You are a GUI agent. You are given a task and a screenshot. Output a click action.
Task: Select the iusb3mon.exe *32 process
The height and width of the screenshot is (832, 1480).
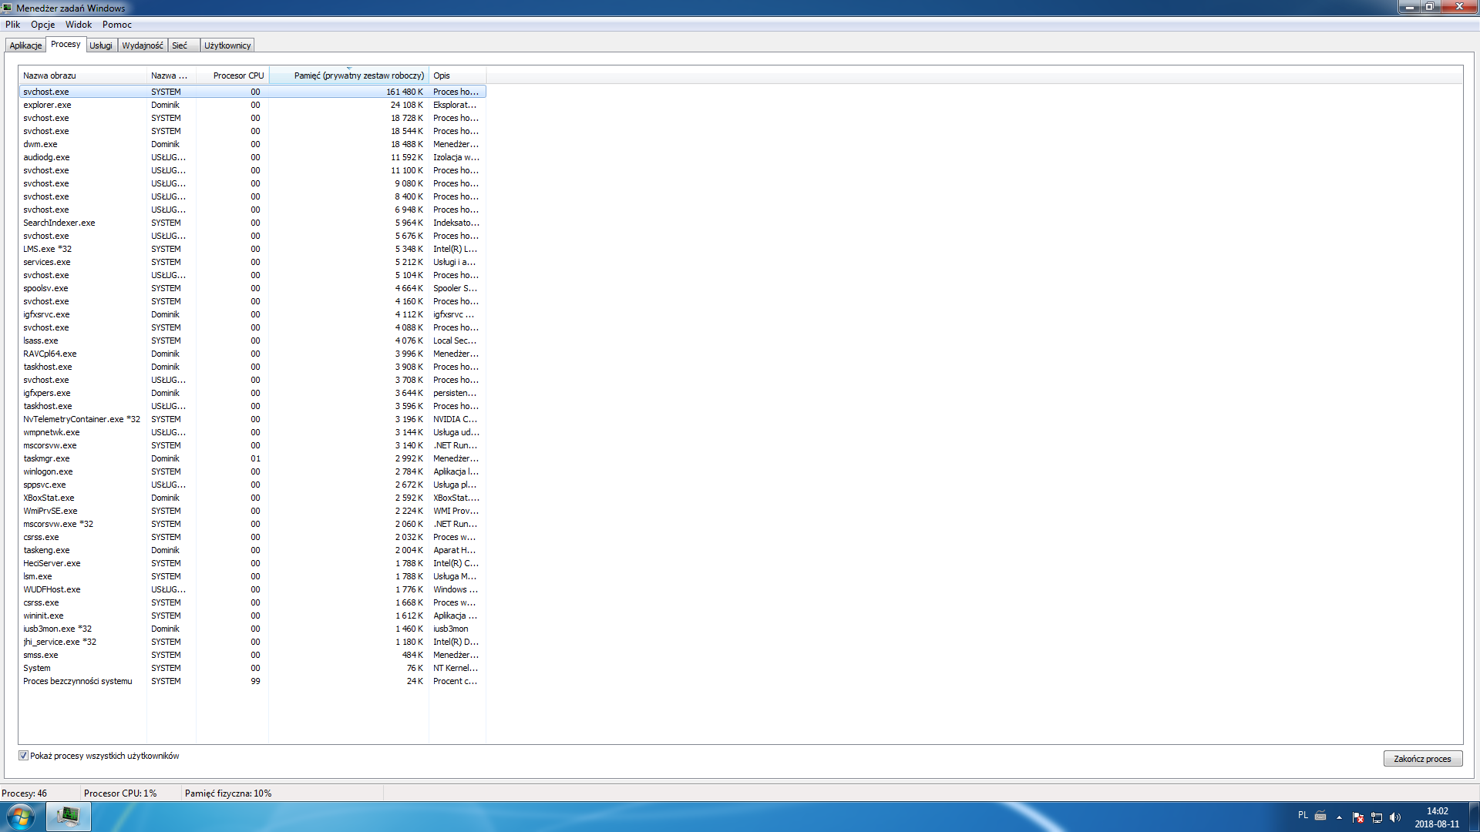point(252,629)
